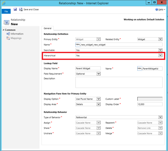Click the Help question mark icon
Screen dimensions: 168x151
pos(157,9)
